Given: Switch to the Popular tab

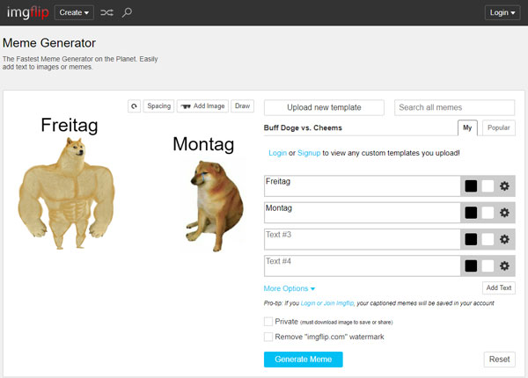Looking at the screenshot, I should point(499,128).
